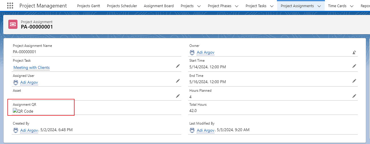Switch to the Assignment Board tab
This screenshot has height=144, width=370.
point(159,6)
